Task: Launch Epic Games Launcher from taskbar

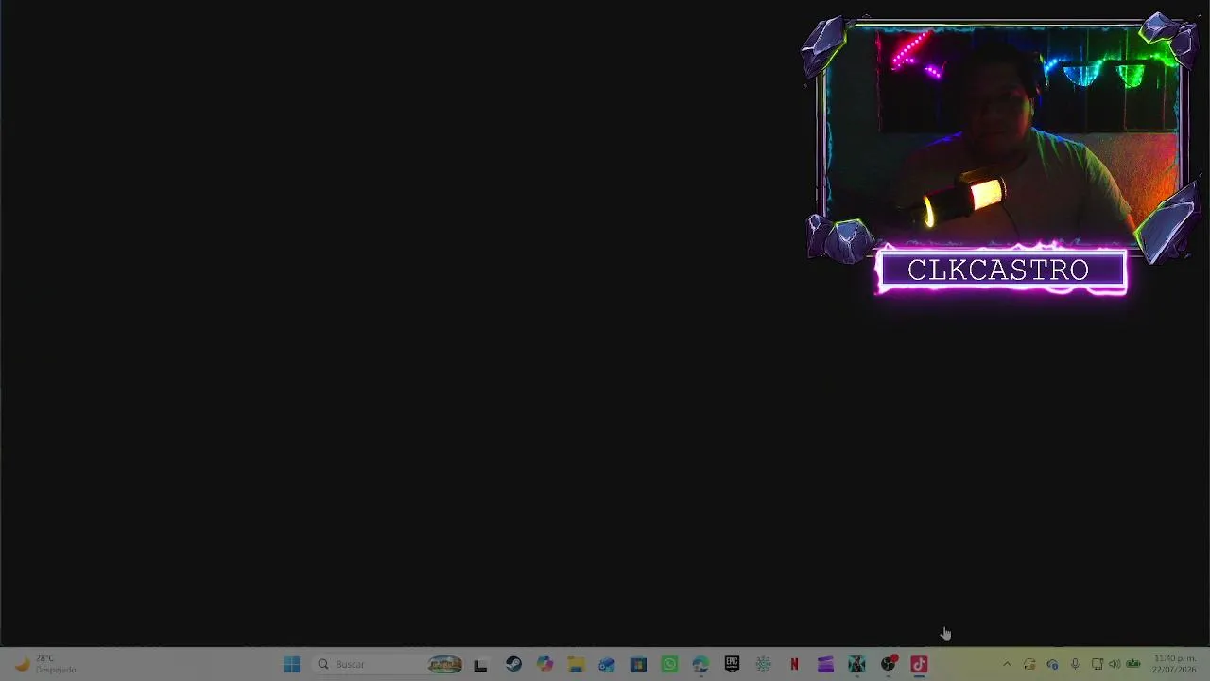Action: click(732, 664)
